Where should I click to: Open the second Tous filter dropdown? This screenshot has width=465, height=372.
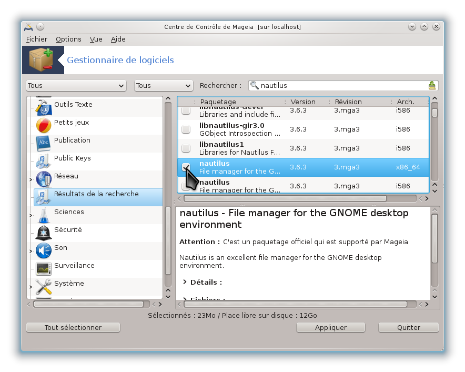click(164, 86)
